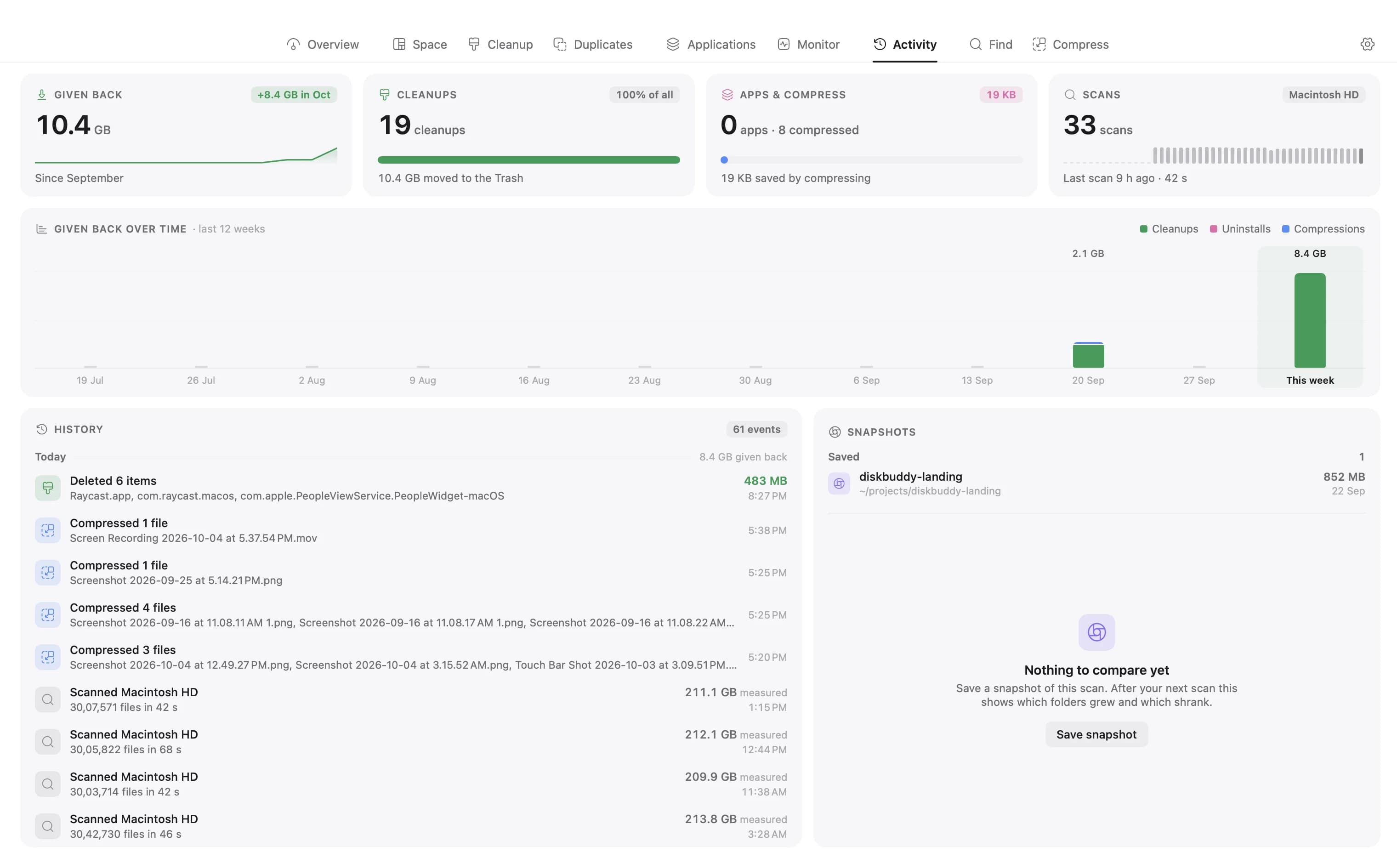Image resolution: width=1397 pixels, height=864 pixels.
Task: Open the settings gear icon
Action: tap(1367, 44)
